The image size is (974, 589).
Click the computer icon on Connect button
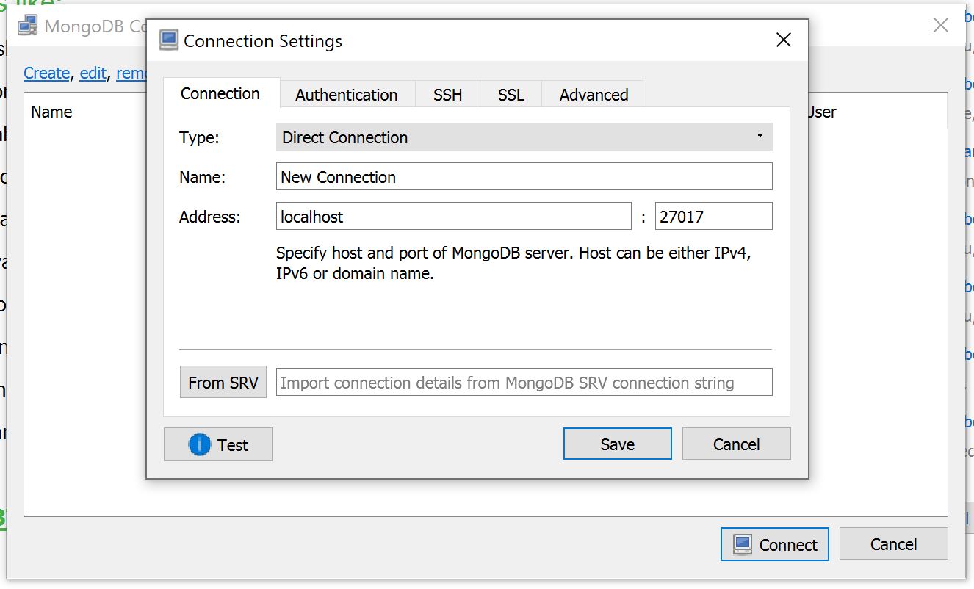coord(743,544)
